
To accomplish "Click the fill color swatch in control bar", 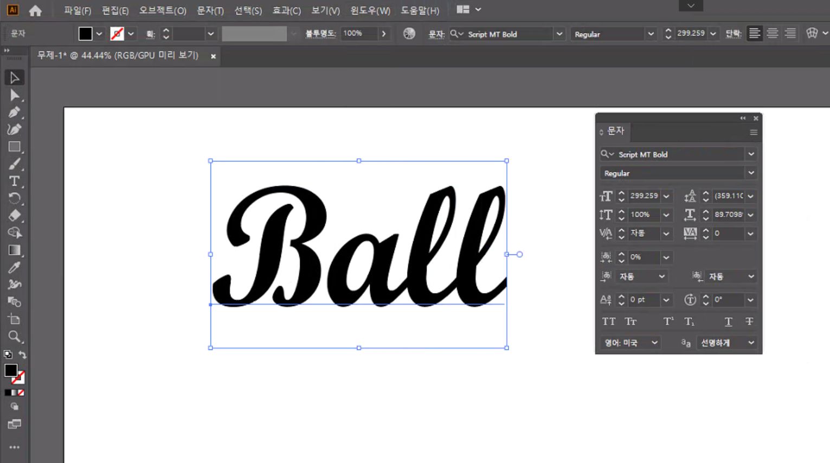I will (x=85, y=34).
